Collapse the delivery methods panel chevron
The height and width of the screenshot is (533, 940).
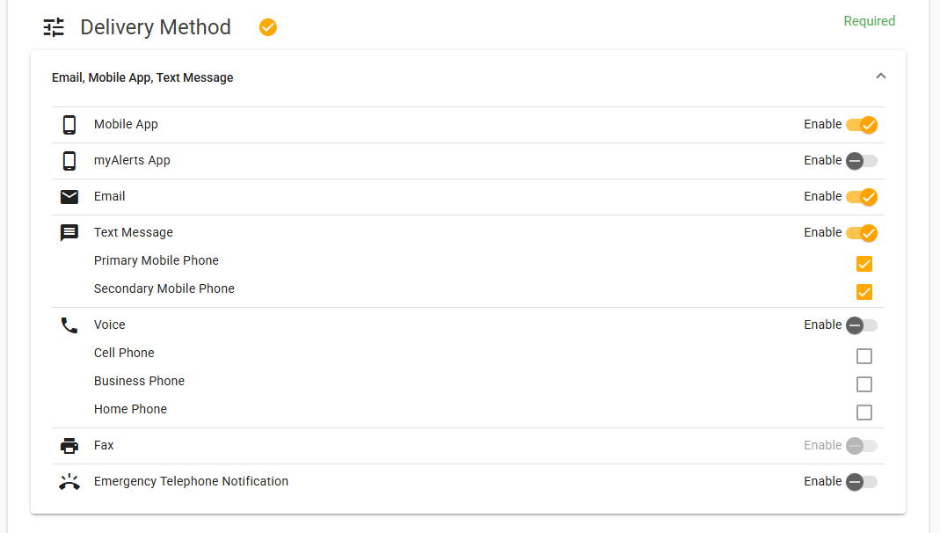point(881,77)
